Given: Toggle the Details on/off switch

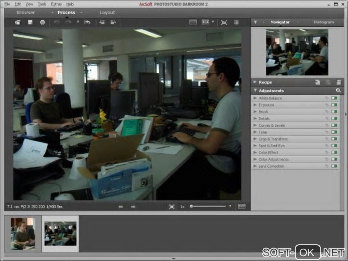Looking at the screenshot, I should point(334,118).
